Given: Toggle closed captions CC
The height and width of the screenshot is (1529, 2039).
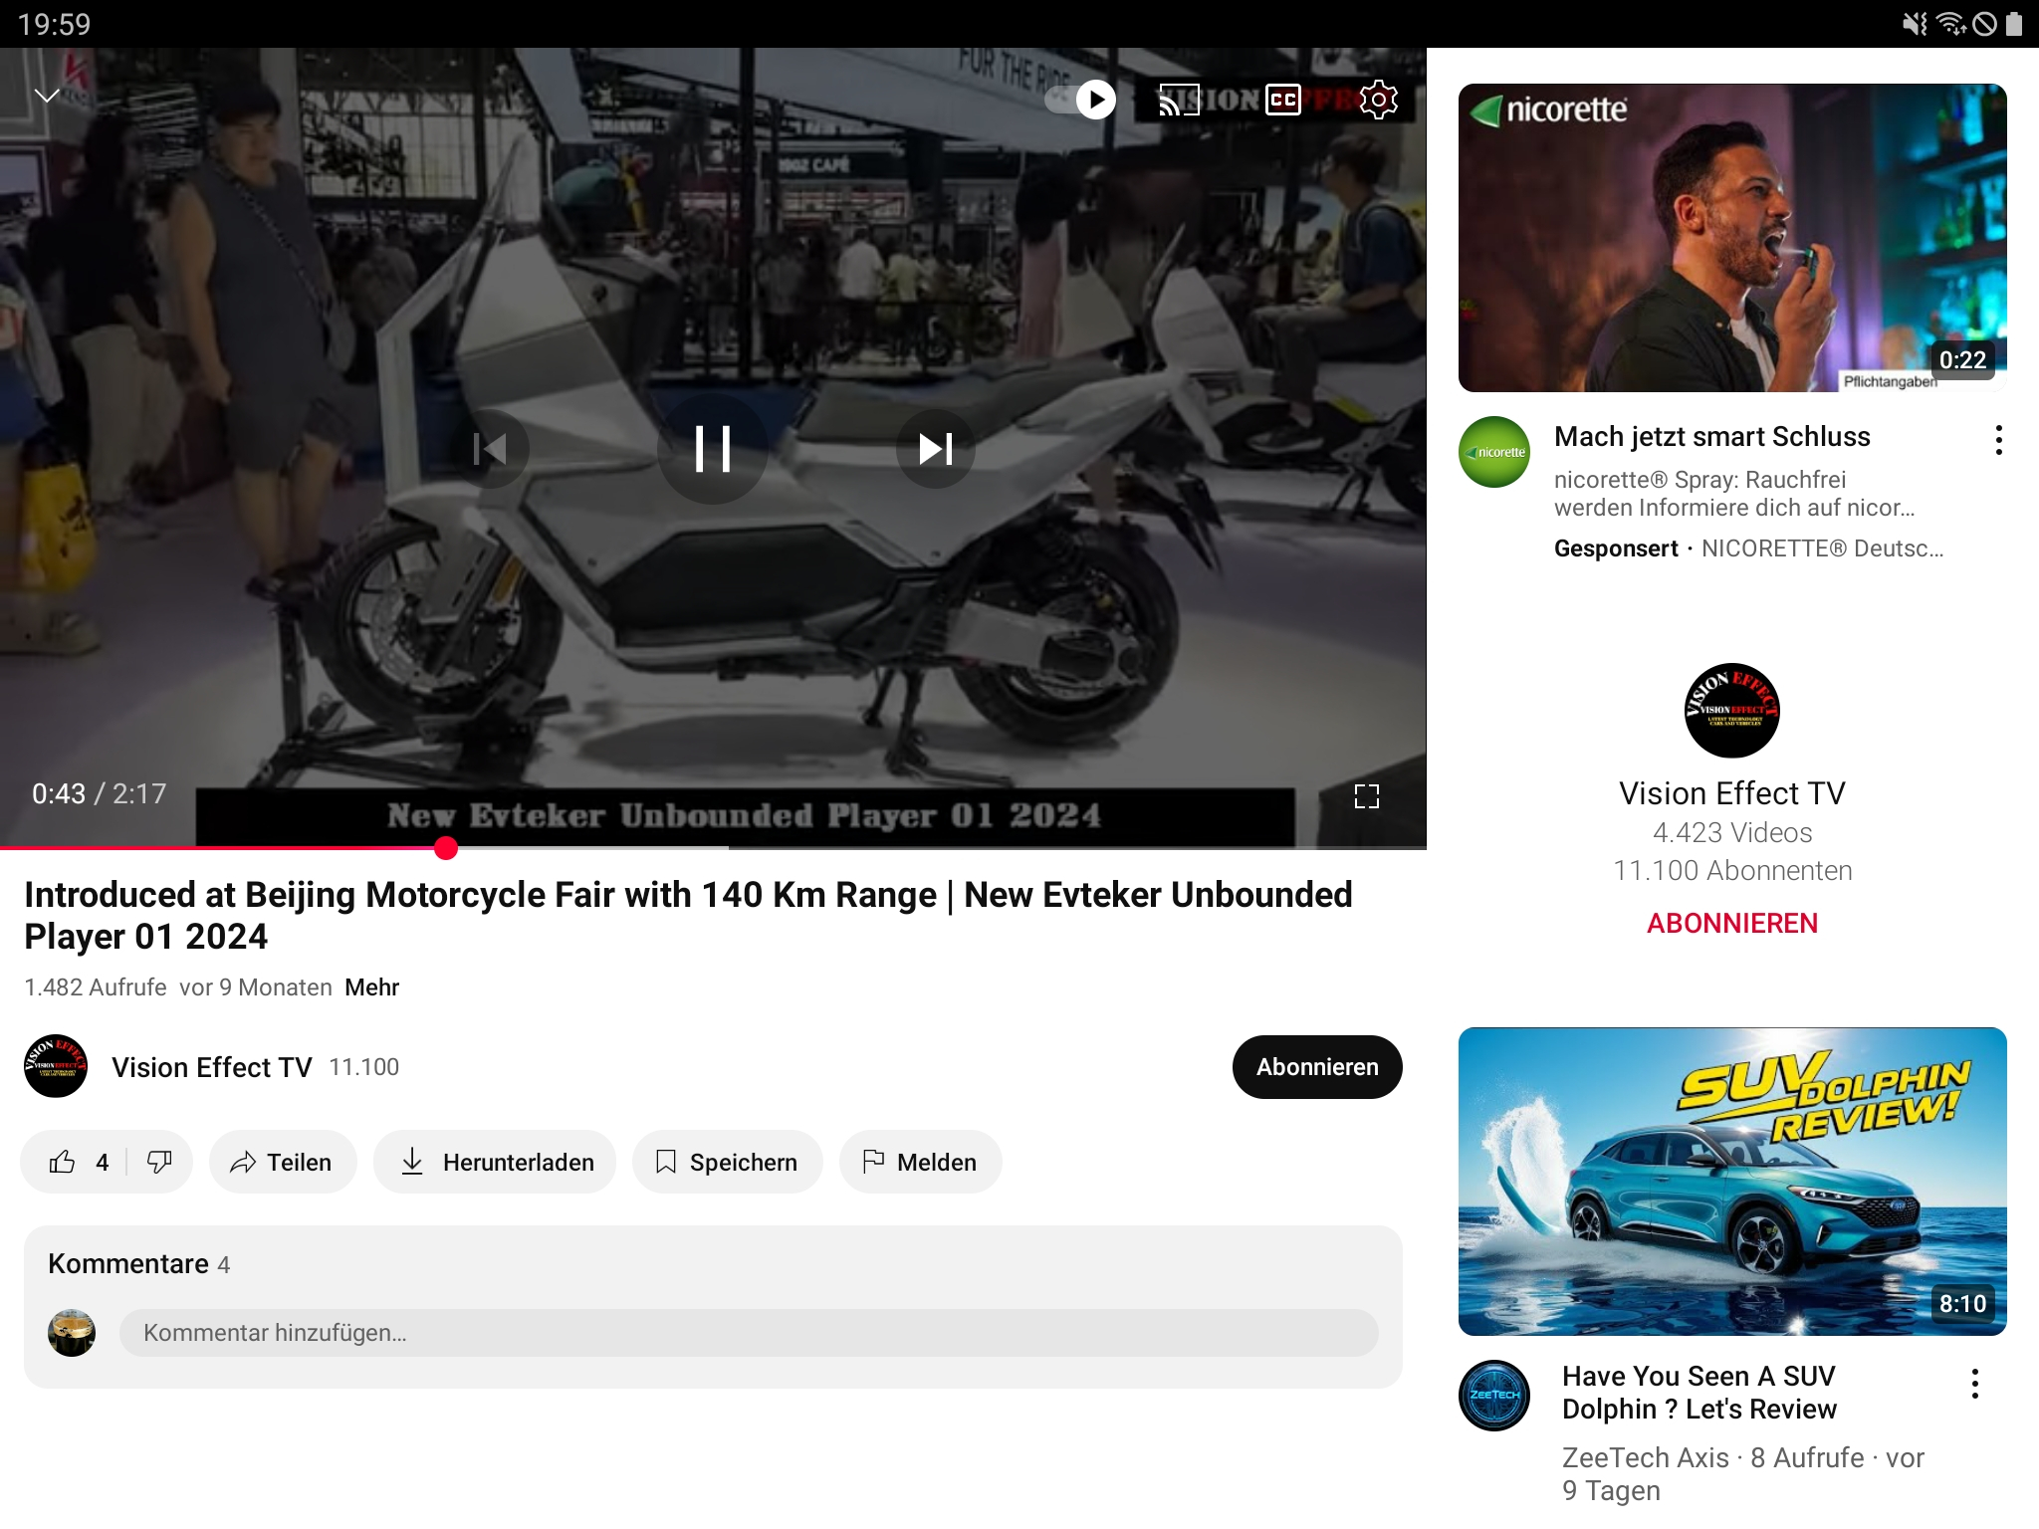Looking at the screenshot, I should pyautogui.click(x=1283, y=100).
